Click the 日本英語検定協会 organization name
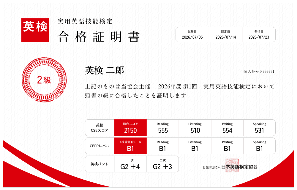 click(240, 167)
